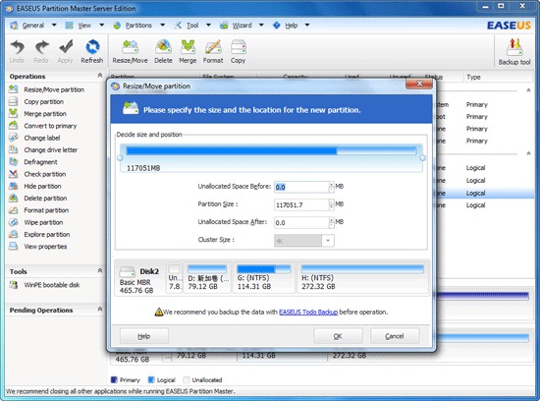Expand Wizard menu dropdown arrow
The image size is (540, 401).
pos(261,26)
